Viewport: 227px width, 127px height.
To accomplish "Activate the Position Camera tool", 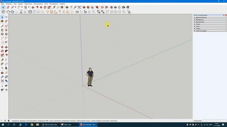I will [x=2, y=86].
